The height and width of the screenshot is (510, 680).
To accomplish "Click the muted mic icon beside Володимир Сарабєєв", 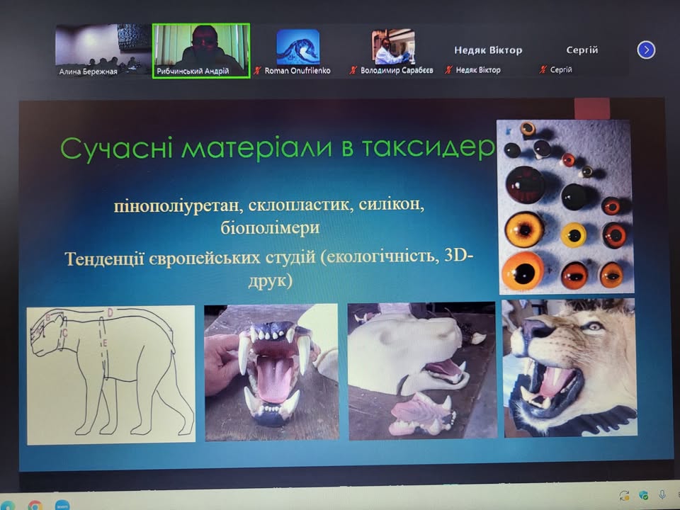I will pyautogui.click(x=353, y=70).
